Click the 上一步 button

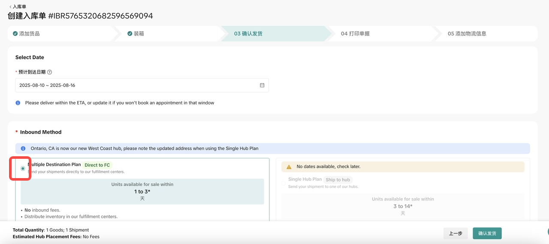[x=455, y=233]
